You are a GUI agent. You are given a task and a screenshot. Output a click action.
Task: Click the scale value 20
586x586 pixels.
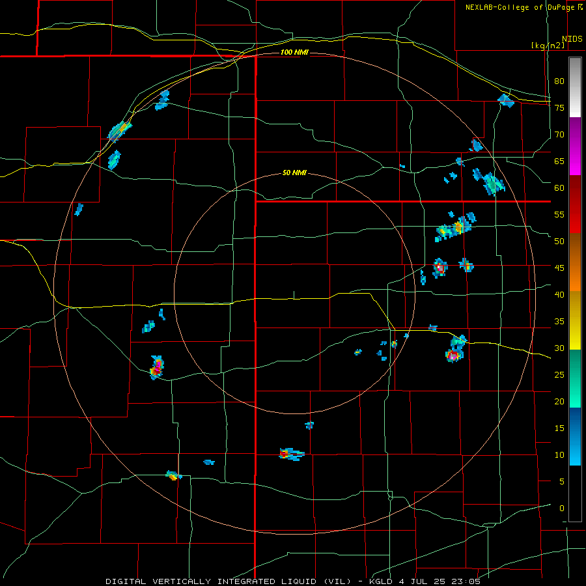(x=559, y=402)
